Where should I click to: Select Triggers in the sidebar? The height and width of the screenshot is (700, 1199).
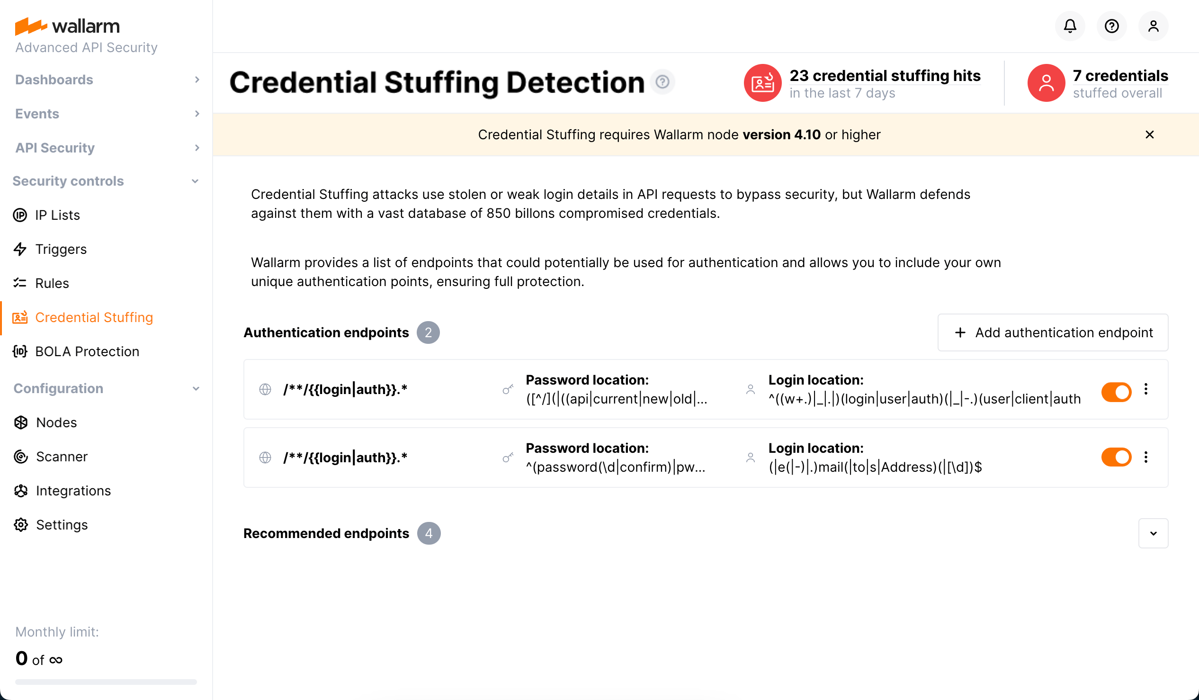[61, 249]
